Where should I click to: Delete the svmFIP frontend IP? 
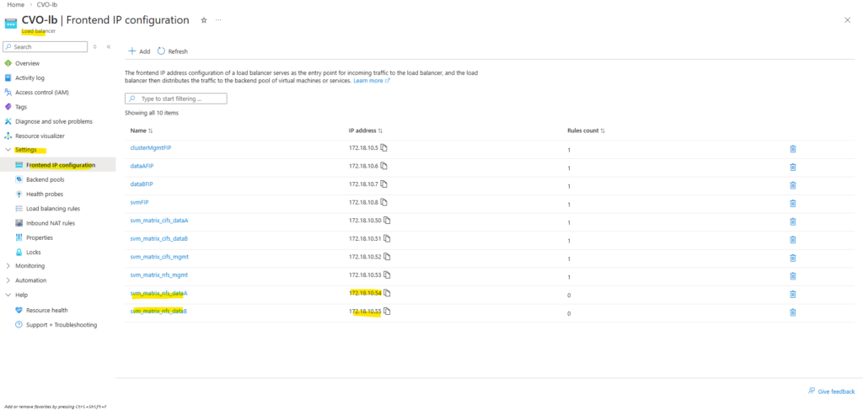[x=792, y=204]
